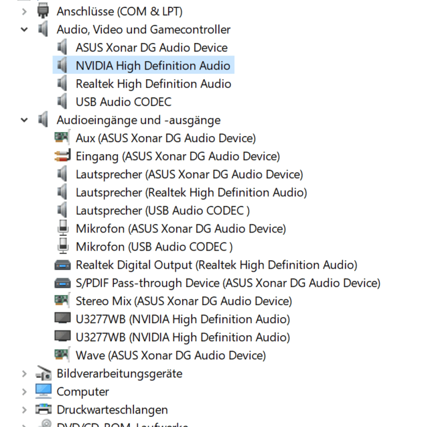Select 'Mikrofon (USB Audio CODEC )'
Viewport: 426px width, 427px height.
click(x=154, y=247)
